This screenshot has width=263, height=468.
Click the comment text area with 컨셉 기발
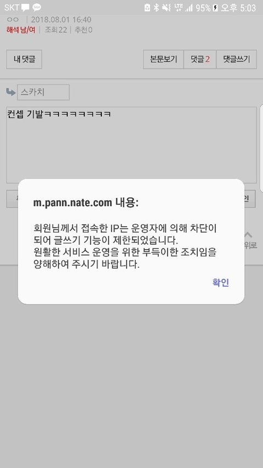pyautogui.click(x=131, y=145)
